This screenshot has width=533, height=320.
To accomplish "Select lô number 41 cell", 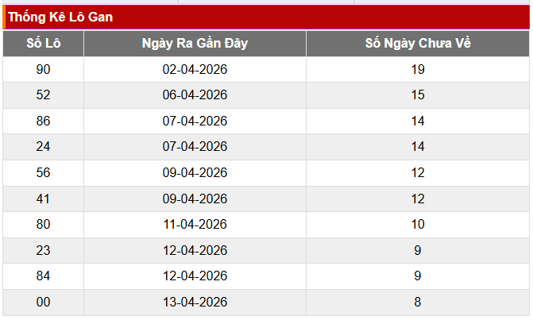I will tap(43, 199).
